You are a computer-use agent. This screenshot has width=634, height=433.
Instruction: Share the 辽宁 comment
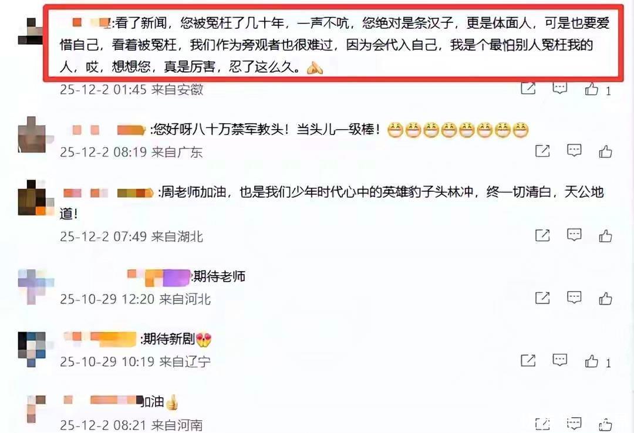[528, 360]
